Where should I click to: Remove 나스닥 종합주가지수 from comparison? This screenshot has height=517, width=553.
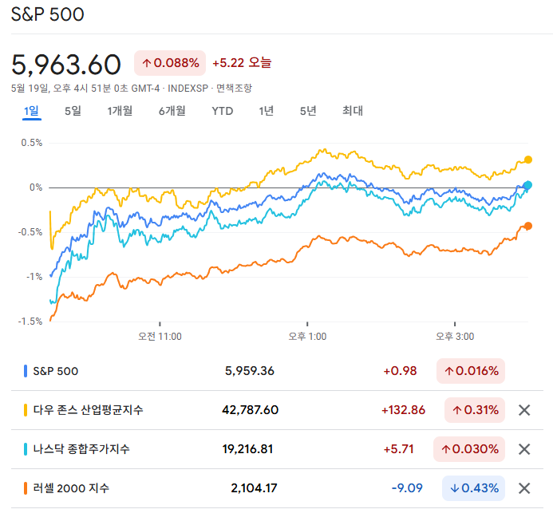click(524, 449)
